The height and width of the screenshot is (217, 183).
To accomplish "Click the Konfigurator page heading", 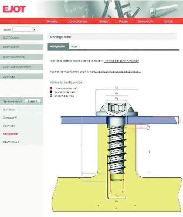I will (61, 37).
